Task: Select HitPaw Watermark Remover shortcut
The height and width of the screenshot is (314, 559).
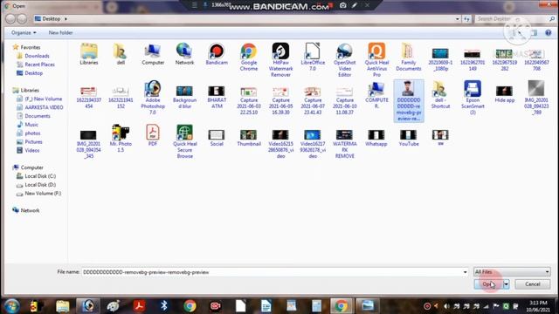Action: [x=280, y=60]
